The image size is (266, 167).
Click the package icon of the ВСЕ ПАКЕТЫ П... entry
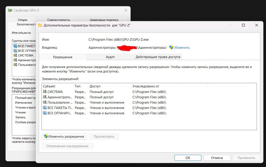(45, 108)
